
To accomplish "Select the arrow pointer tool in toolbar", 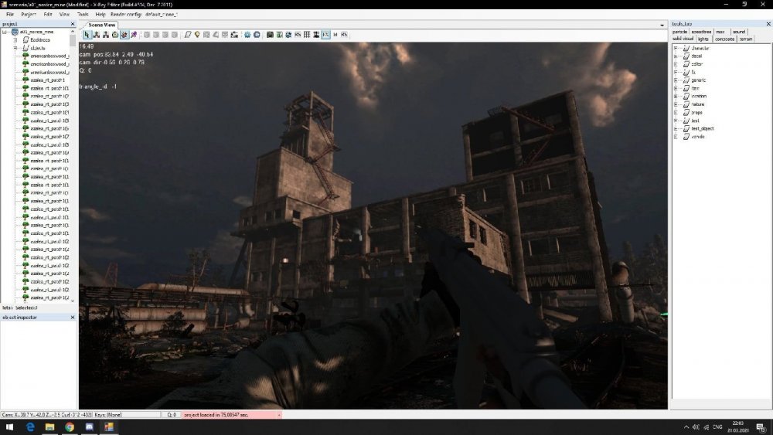I will pyautogui.click(x=87, y=35).
